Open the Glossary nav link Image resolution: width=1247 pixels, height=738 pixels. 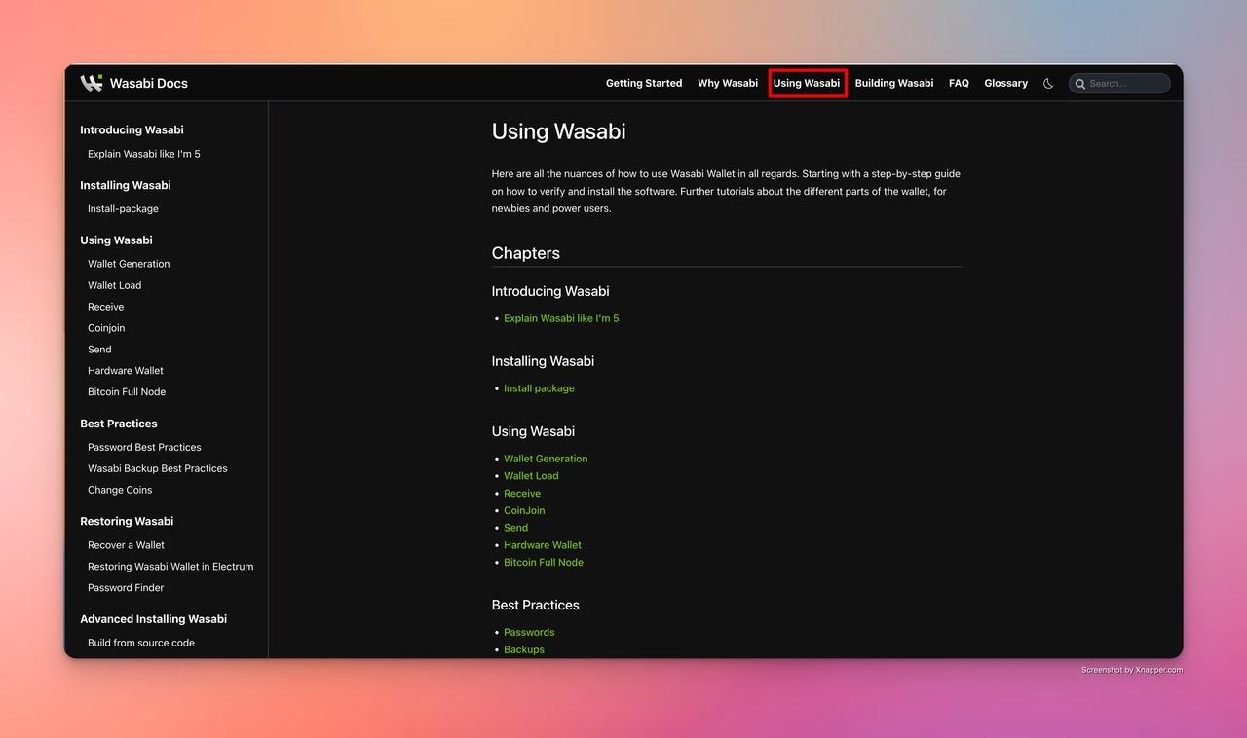tap(1005, 84)
